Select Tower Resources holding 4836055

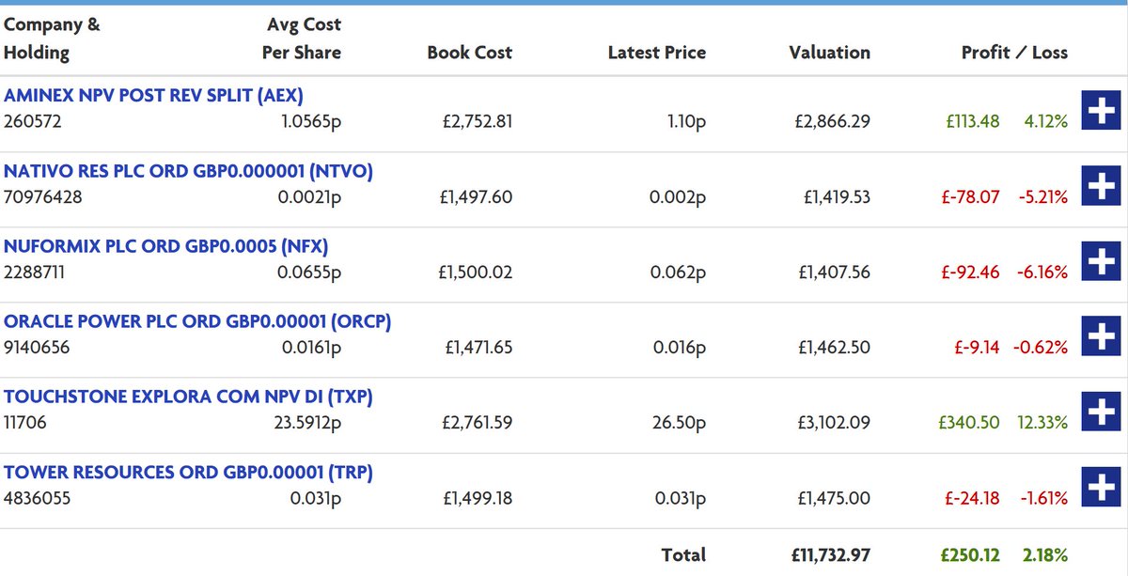(37, 497)
